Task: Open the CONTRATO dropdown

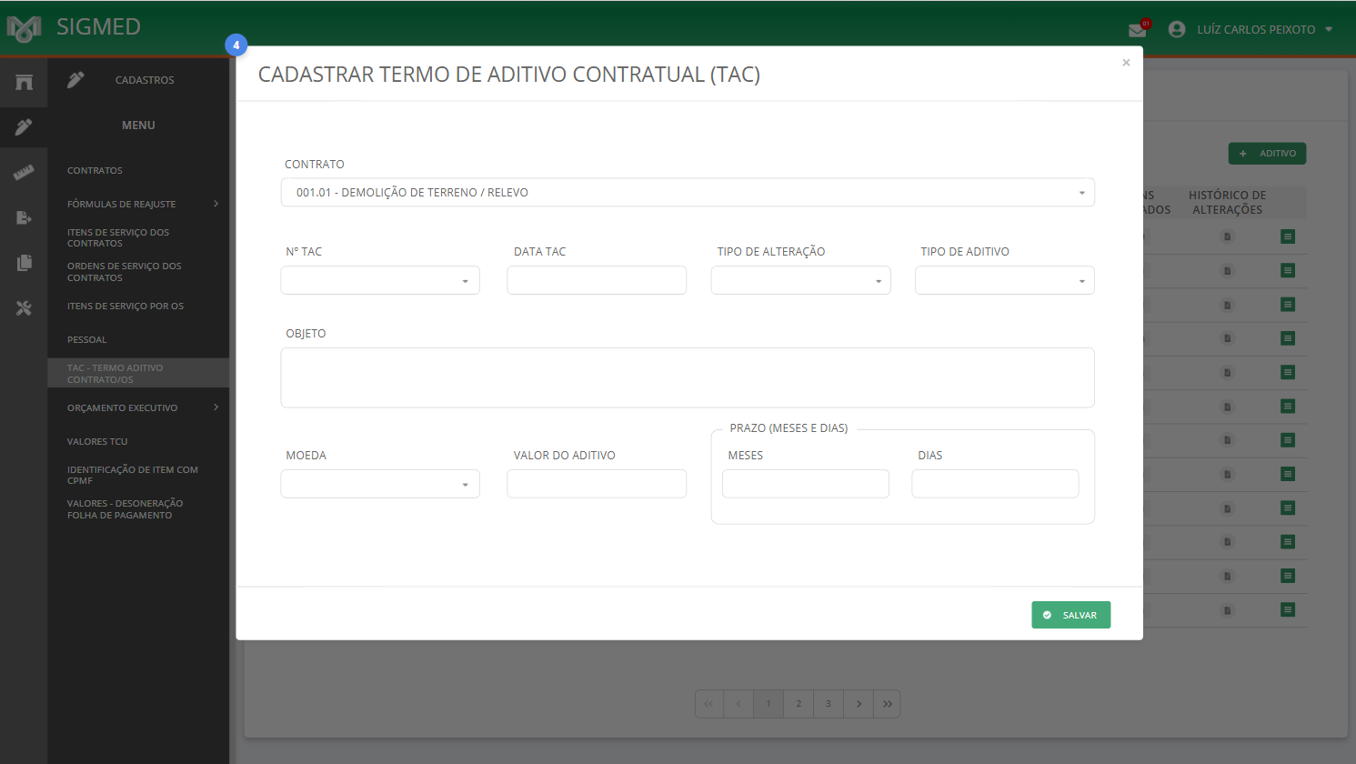Action: point(688,193)
